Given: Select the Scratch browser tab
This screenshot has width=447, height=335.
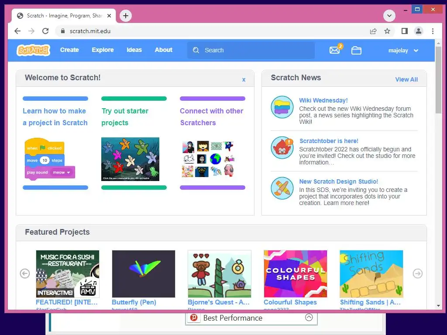Looking at the screenshot, I should coord(64,16).
